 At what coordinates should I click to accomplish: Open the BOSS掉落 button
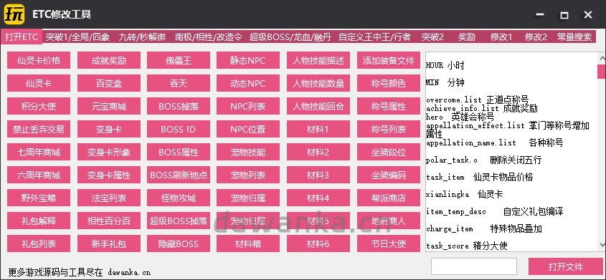[179, 107]
